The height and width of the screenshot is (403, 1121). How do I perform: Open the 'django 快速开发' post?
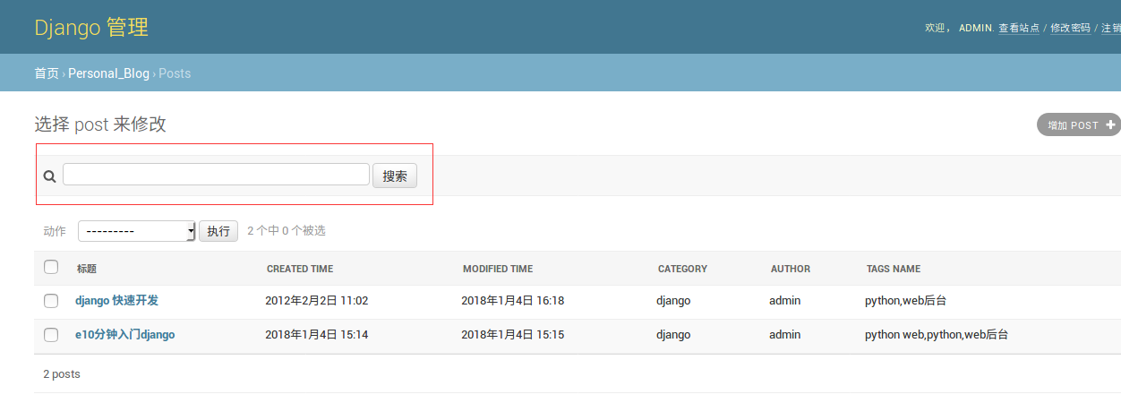click(x=116, y=301)
